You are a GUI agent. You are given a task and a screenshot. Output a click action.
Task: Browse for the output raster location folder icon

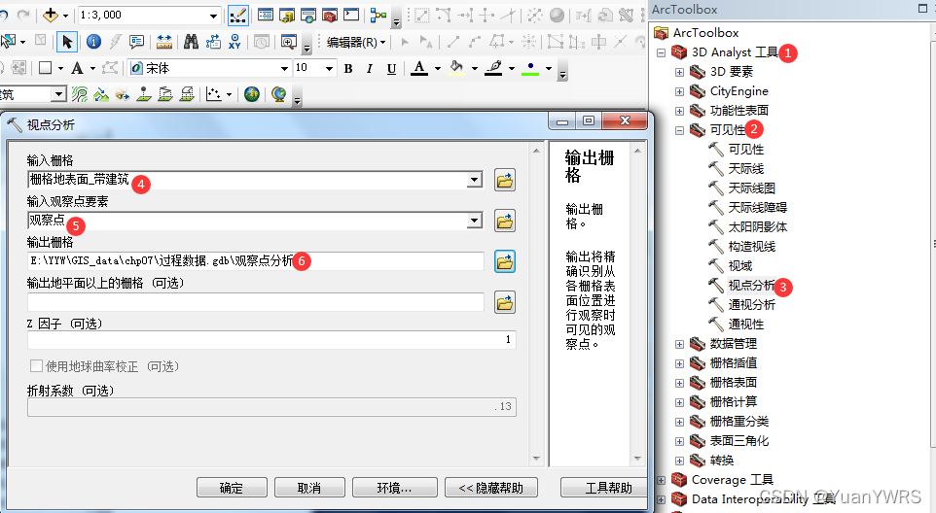point(505,261)
